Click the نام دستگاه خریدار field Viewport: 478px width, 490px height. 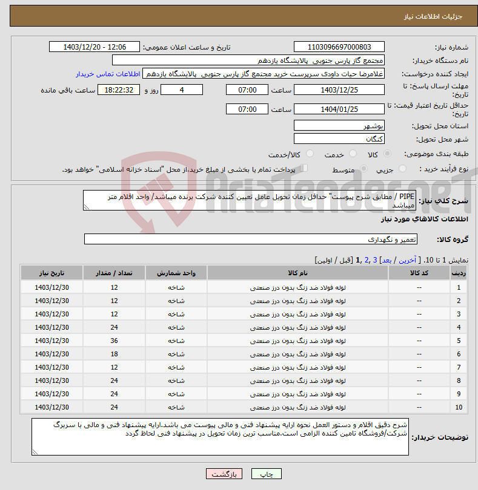pyautogui.click(x=248, y=60)
